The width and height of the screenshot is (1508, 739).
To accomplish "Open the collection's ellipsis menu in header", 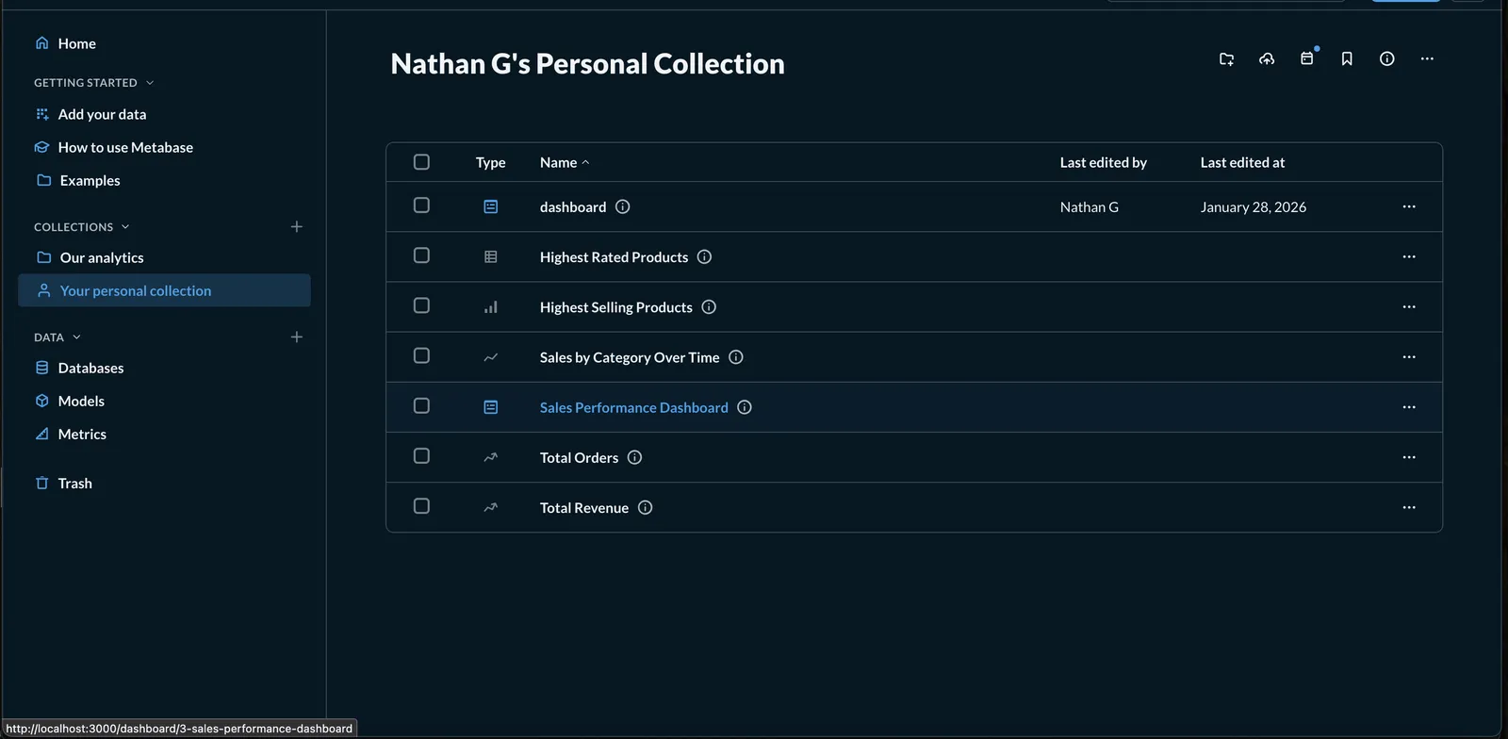I will tap(1427, 59).
